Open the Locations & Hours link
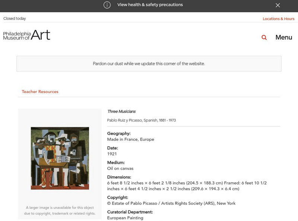298x221 pixels. click(278, 19)
